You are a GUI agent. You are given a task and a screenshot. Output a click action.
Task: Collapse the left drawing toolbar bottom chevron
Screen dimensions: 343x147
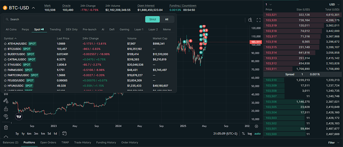[x=6, y=136]
